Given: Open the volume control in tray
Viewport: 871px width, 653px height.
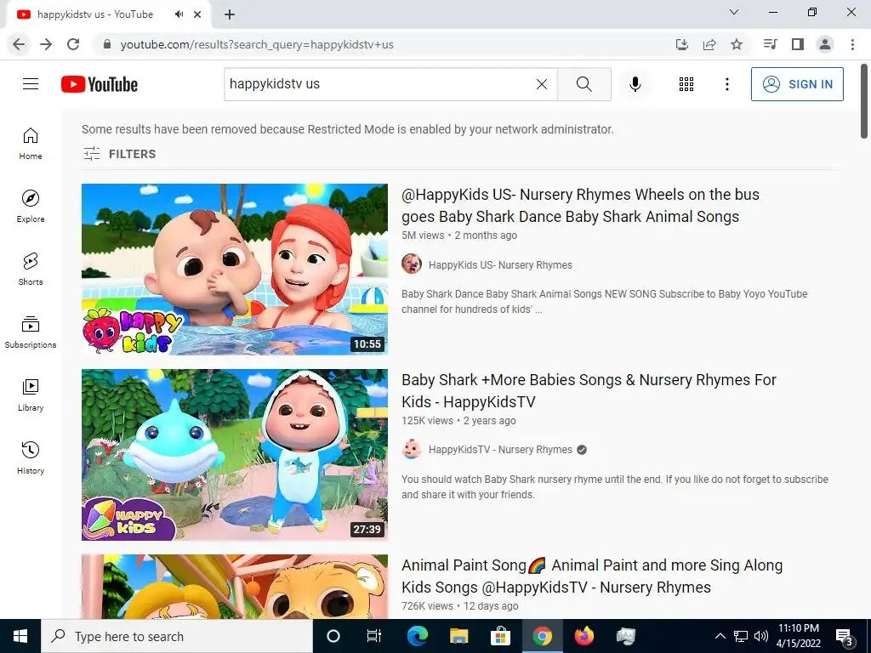Looking at the screenshot, I should click(x=761, y=636).
